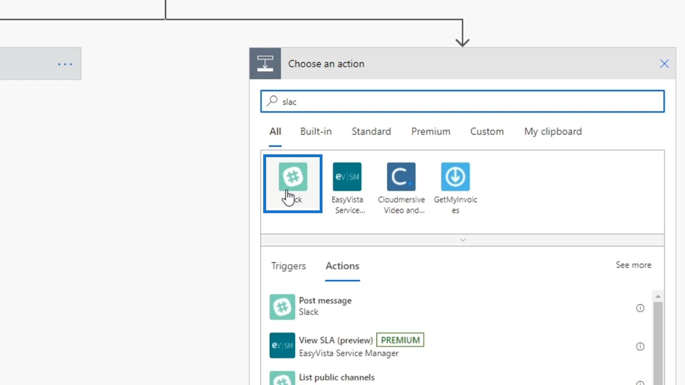Click the Choose an action header icon
The width and height of the screenshot is (685, 385).
tap(265, 63)
